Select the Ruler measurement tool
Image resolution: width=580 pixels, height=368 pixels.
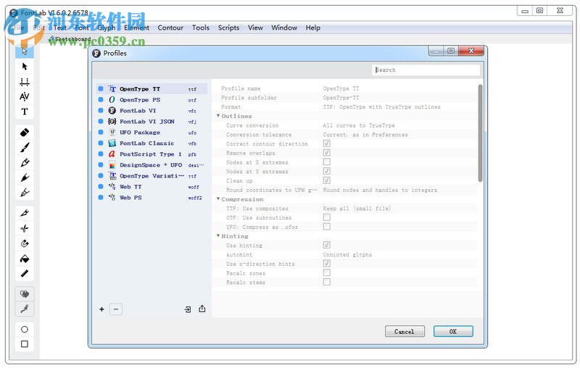point(25,274)
